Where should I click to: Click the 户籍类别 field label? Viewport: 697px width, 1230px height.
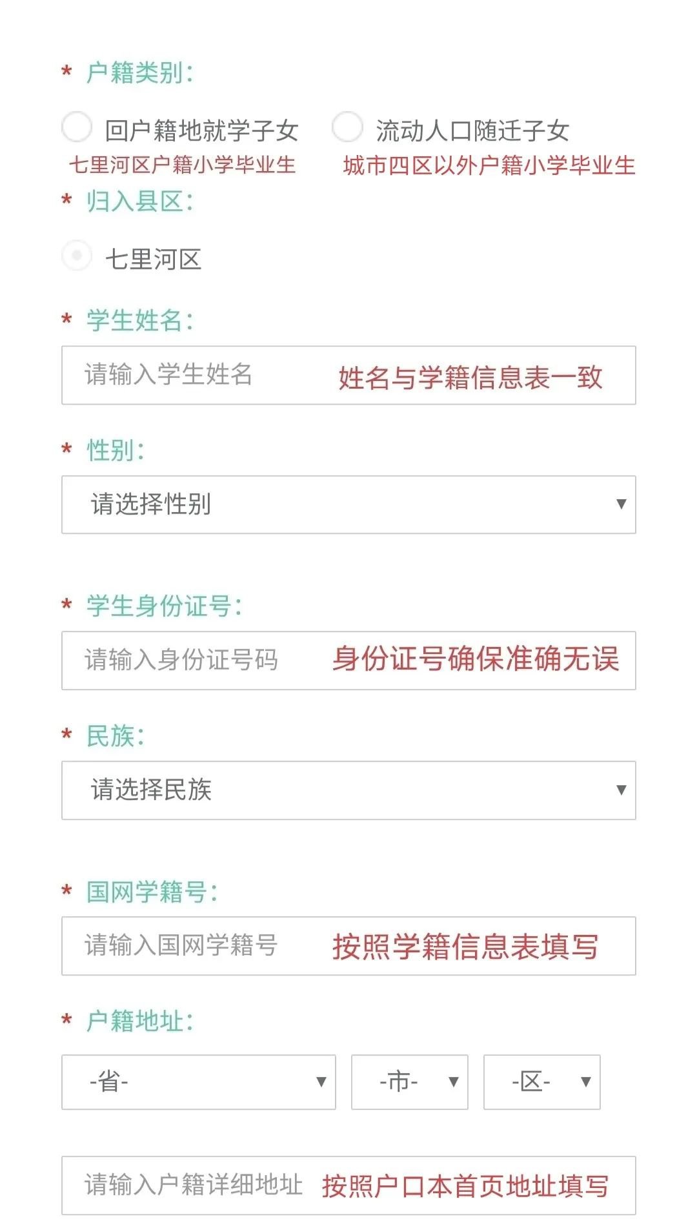(139, 73)
